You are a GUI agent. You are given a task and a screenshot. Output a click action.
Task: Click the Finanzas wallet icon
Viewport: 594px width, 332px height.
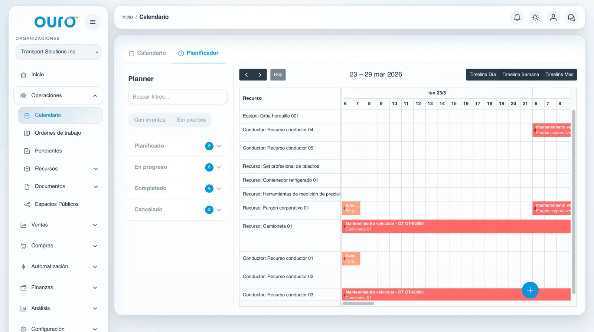[x=23, y=287]
